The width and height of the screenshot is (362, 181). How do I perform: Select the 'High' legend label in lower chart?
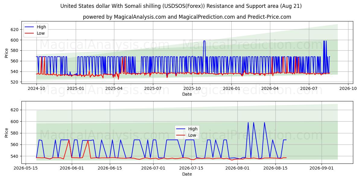click(193, 129)
